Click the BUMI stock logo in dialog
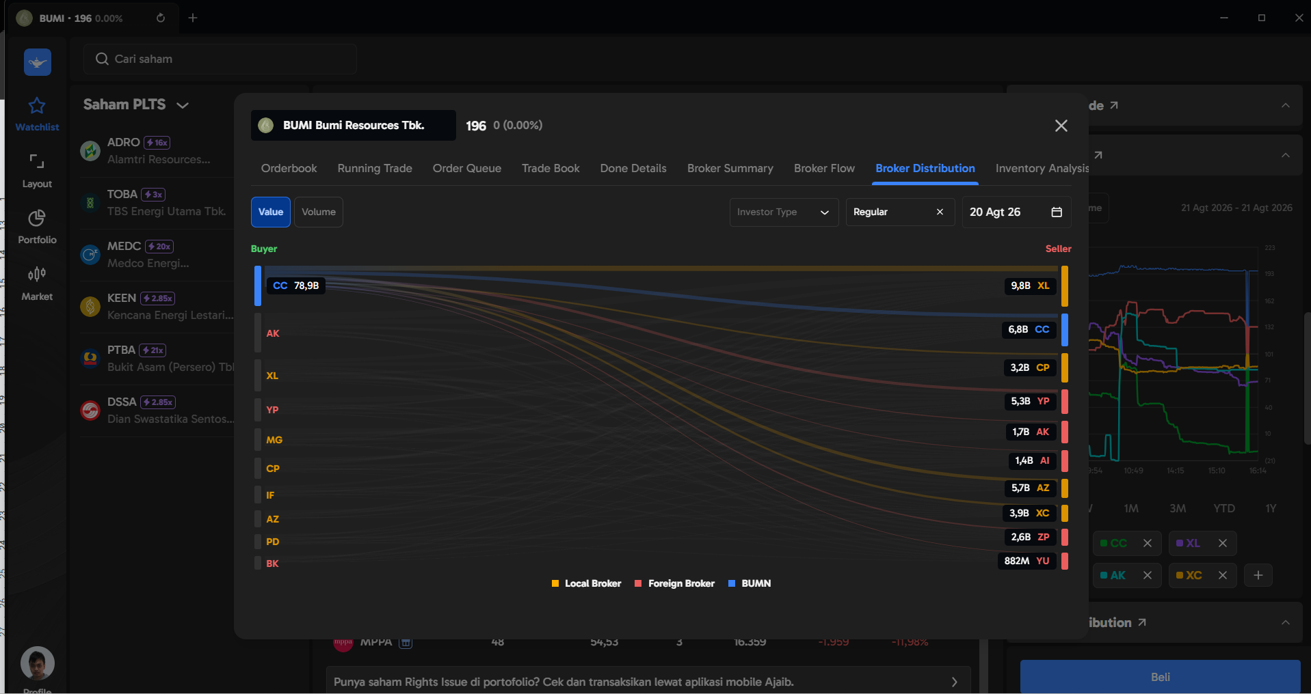 [266, 125]
